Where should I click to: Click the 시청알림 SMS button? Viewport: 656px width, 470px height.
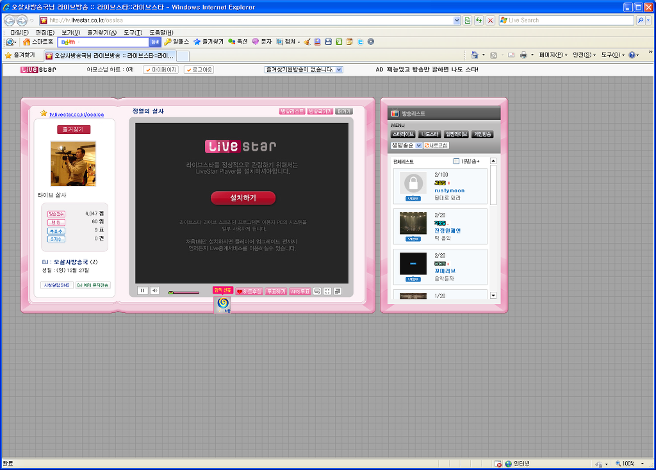pos(57,285)
